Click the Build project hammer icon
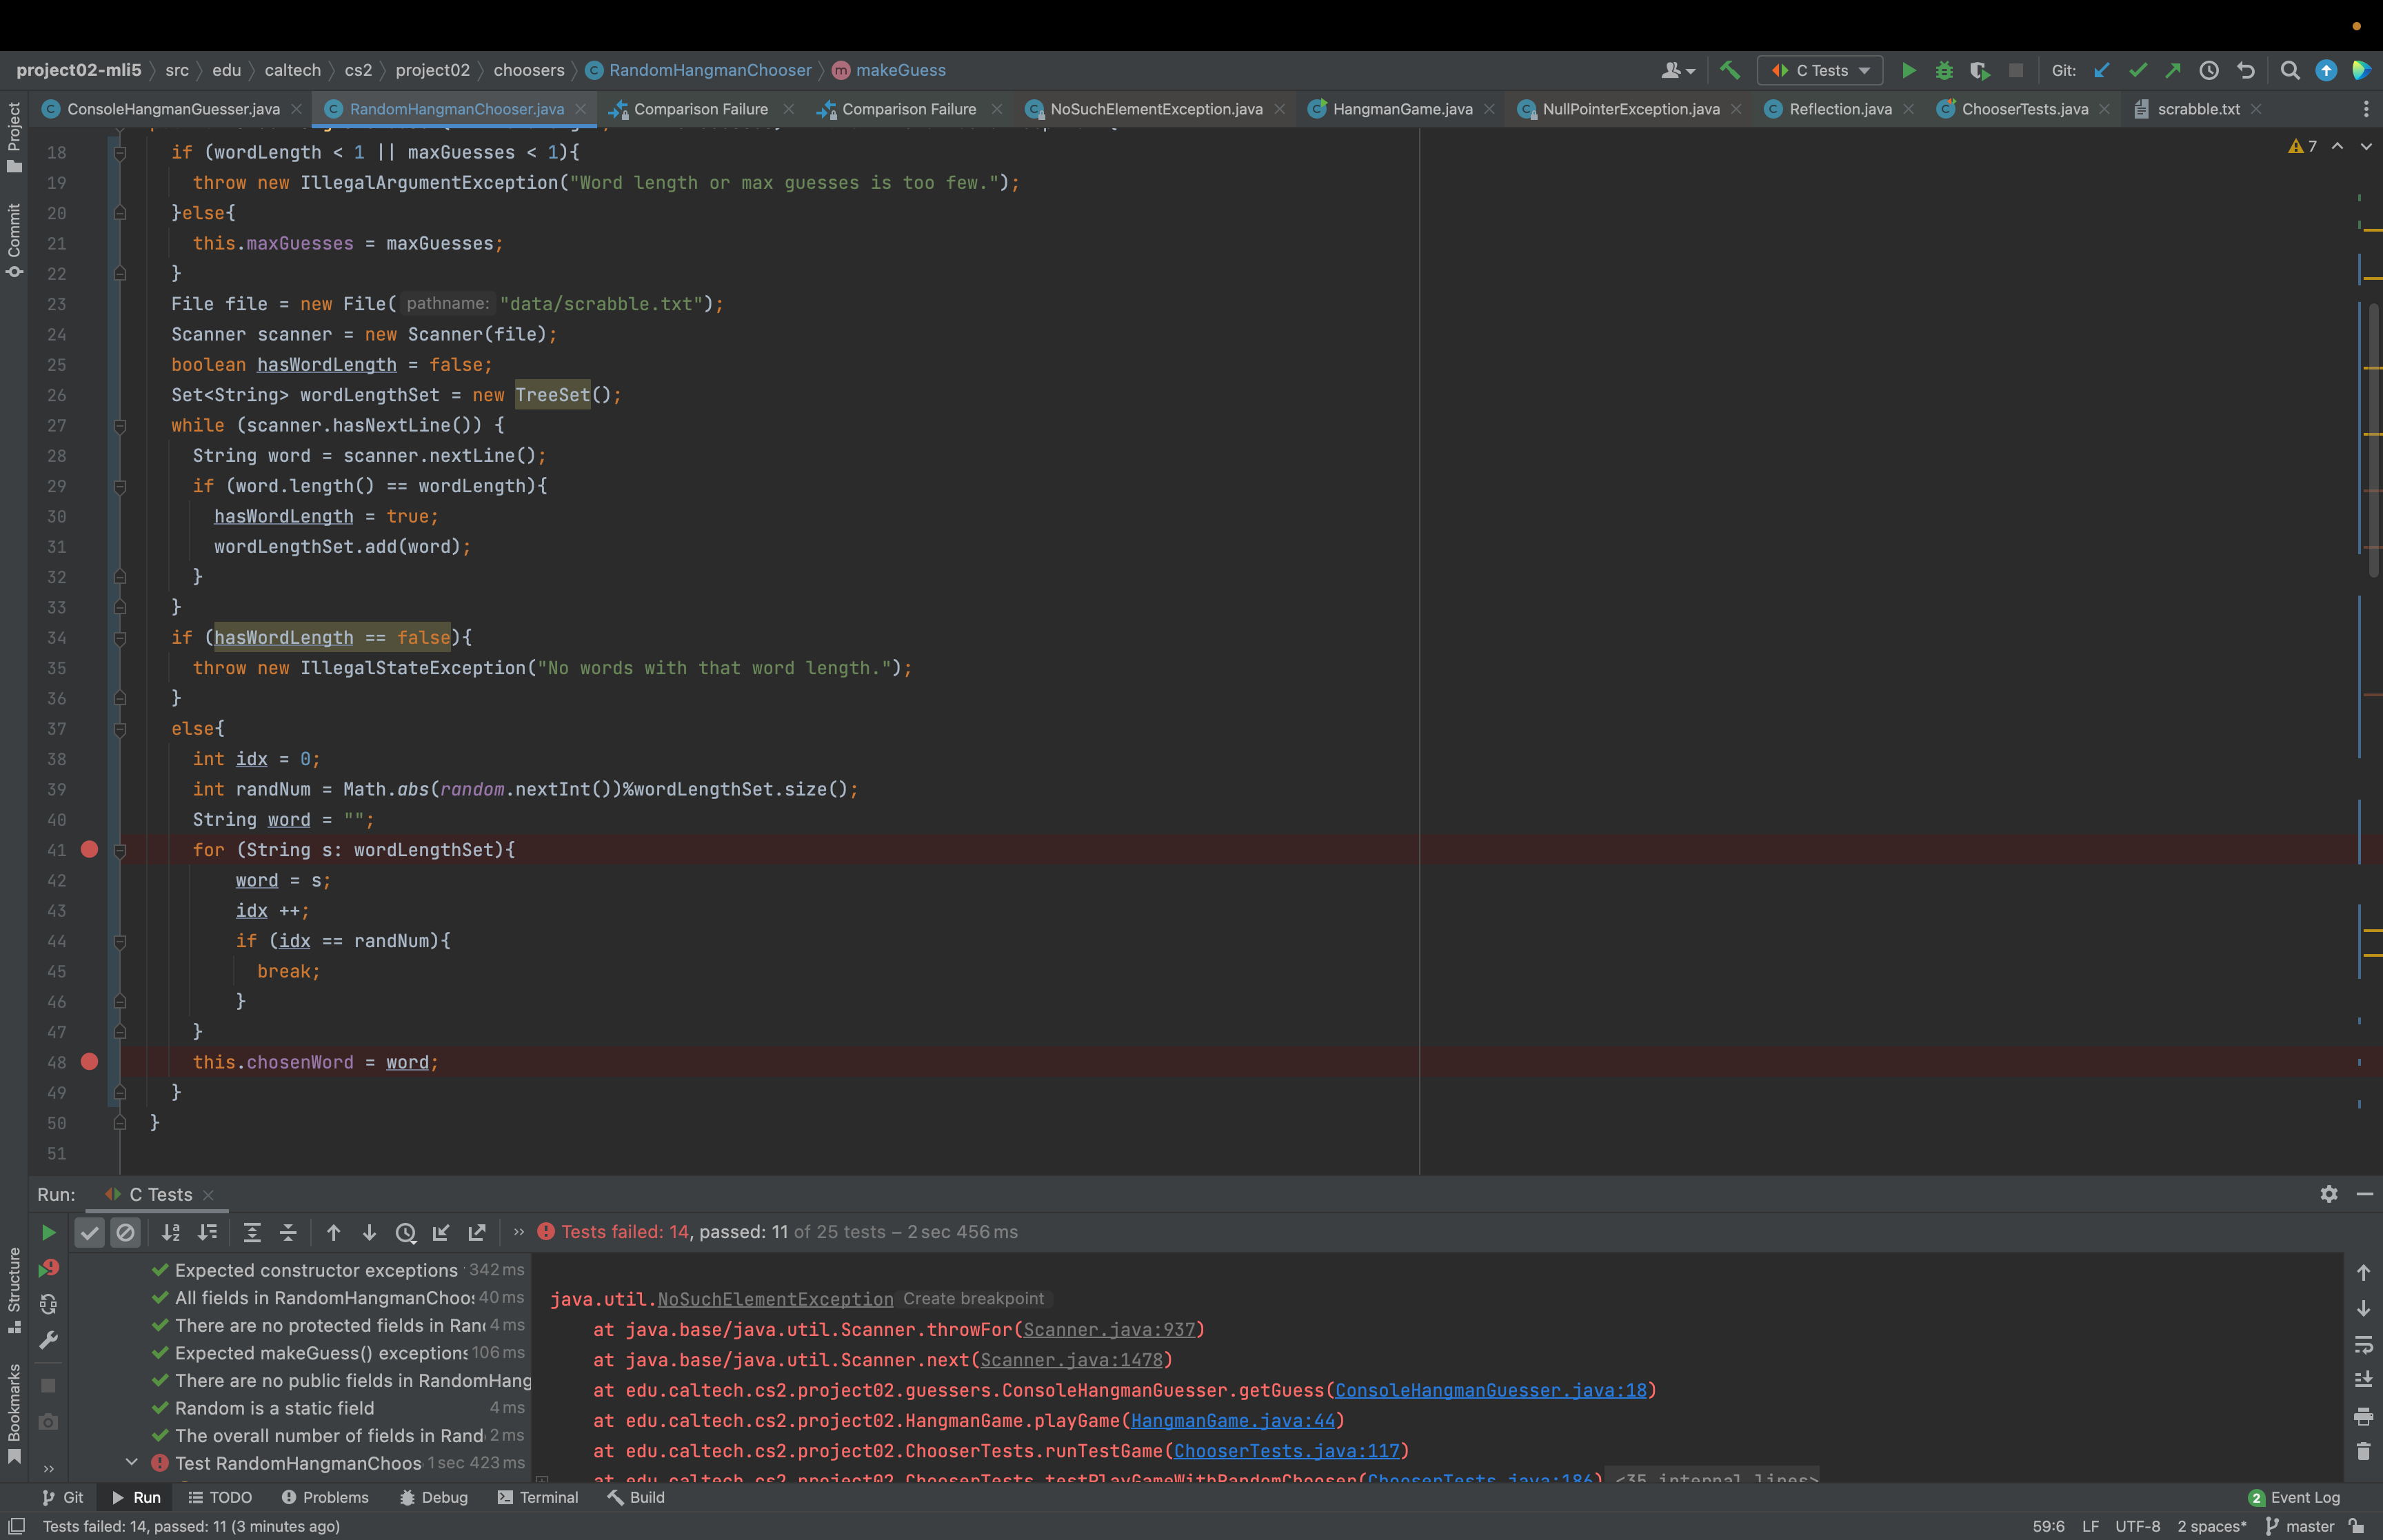Viewport: 2383px width, 1540px height. pos(1729,70)
